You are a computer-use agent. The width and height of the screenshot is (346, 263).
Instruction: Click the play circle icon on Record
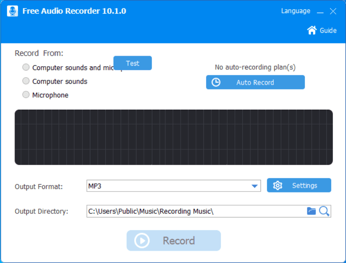tap(142, 241)
